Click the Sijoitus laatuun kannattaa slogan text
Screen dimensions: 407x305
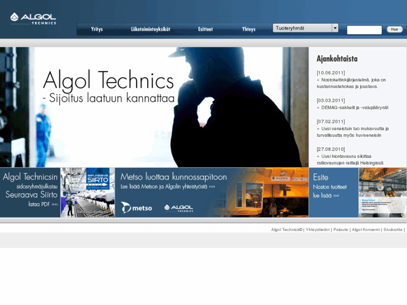click(x=109, y=98)
